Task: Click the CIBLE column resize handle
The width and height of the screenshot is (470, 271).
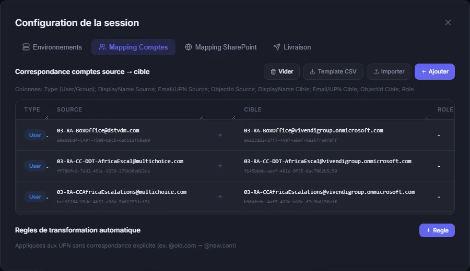Action: [x=427, y=117]
